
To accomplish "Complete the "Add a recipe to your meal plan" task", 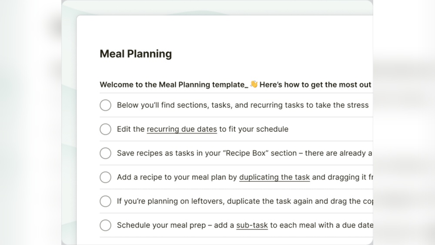I will (x=106, y=177).
